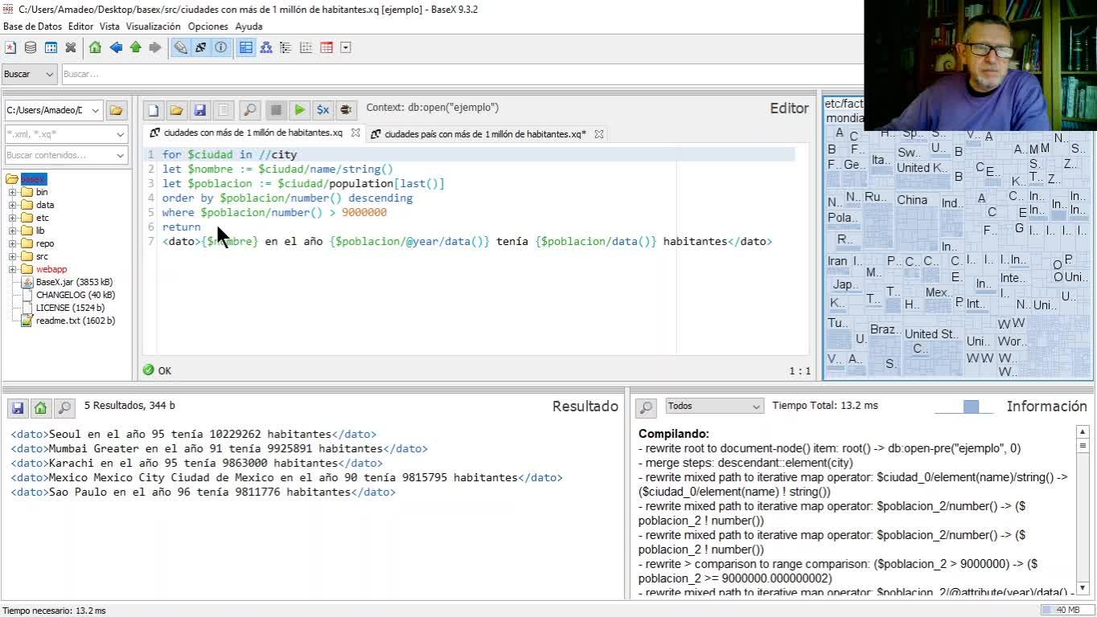Save the query file in editor toolbar
The image size is (1097, 617).
199,110
